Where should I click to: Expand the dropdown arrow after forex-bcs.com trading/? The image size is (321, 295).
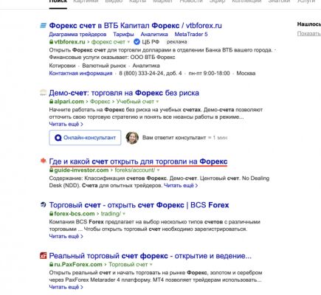tap(124, 214)
